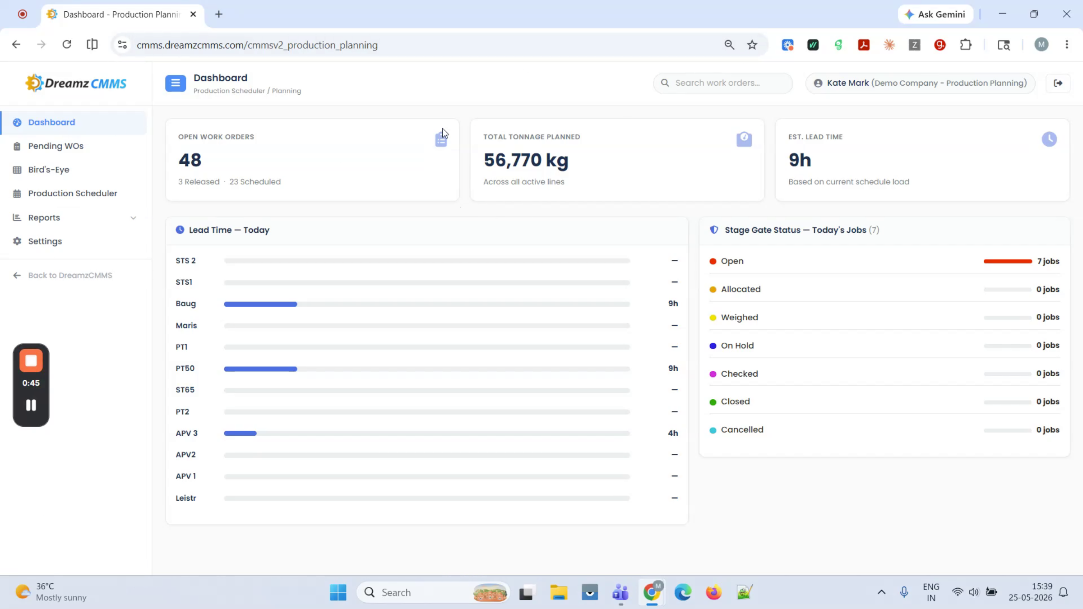
Task: Click the Maris line label
Action: [186, 326]
